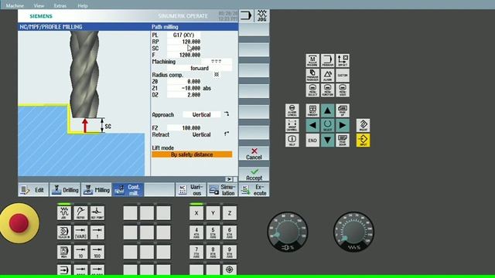Select the yellow INPUT key

(363, 141)
